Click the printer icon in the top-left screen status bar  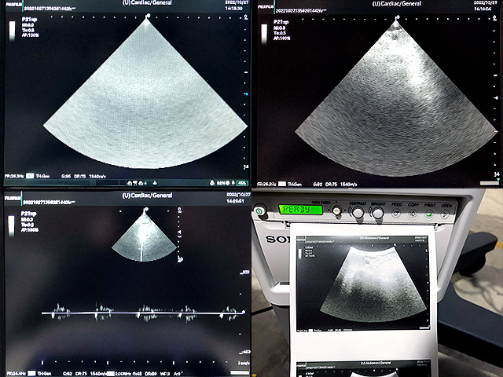coord(211,183)
